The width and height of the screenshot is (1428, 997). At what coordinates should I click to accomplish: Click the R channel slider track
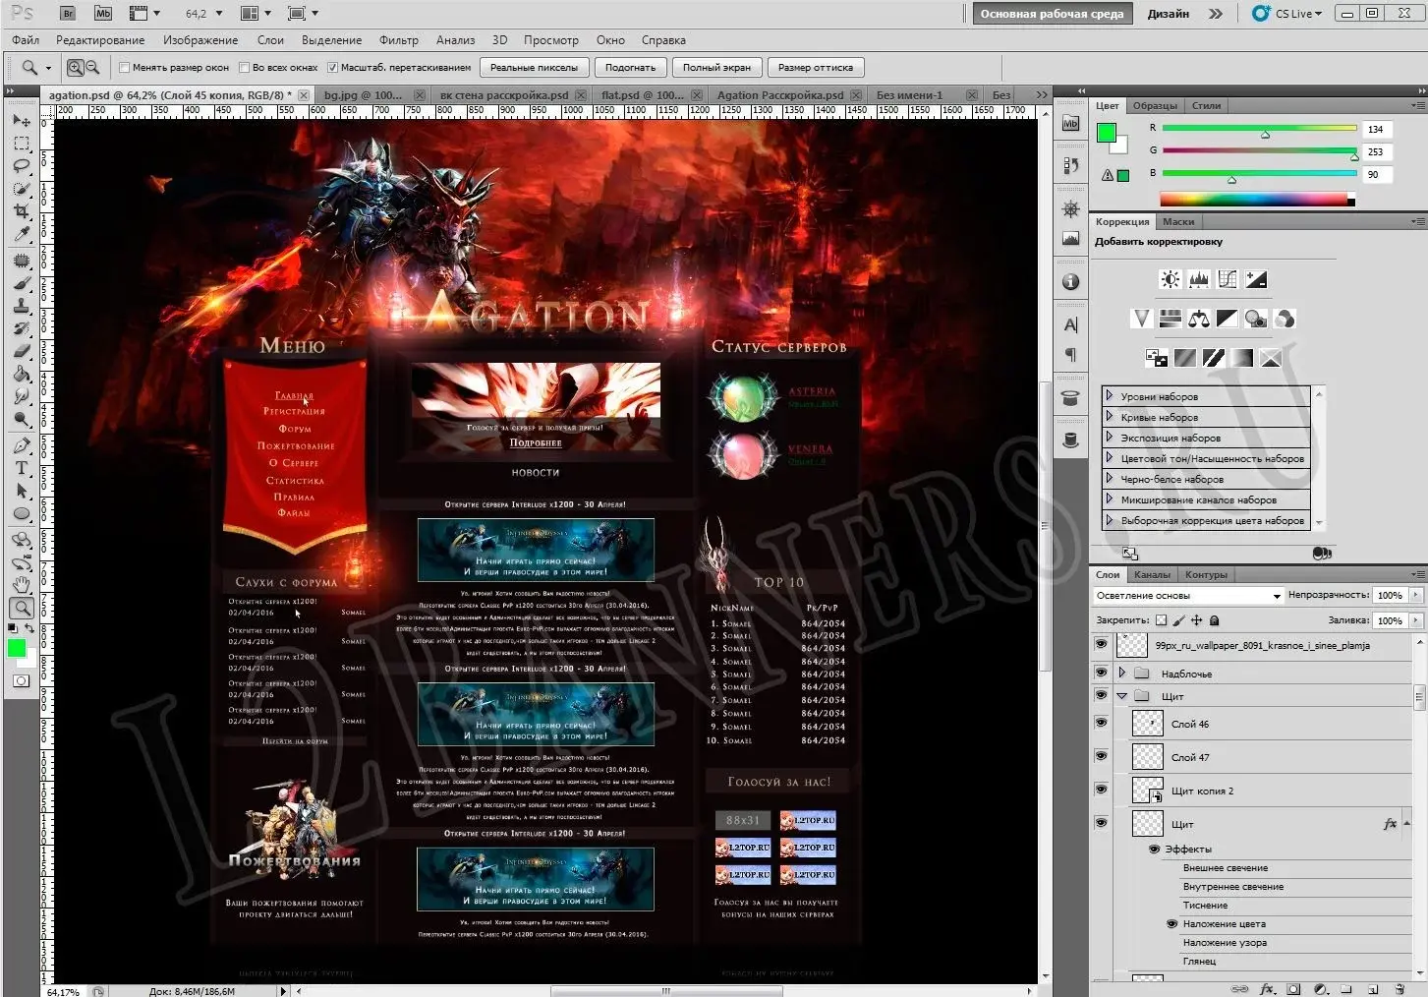(x=1259, y=128)
